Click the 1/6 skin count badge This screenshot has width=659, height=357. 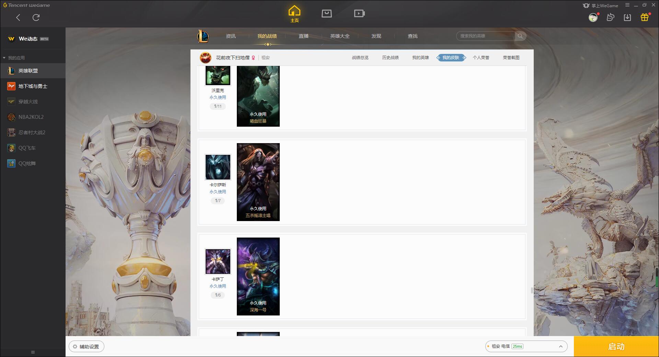218,295
